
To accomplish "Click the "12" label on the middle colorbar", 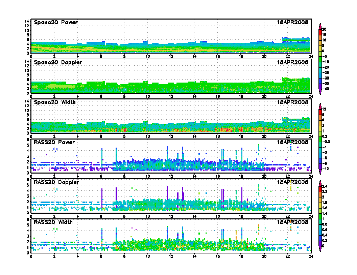I will 324,109.
